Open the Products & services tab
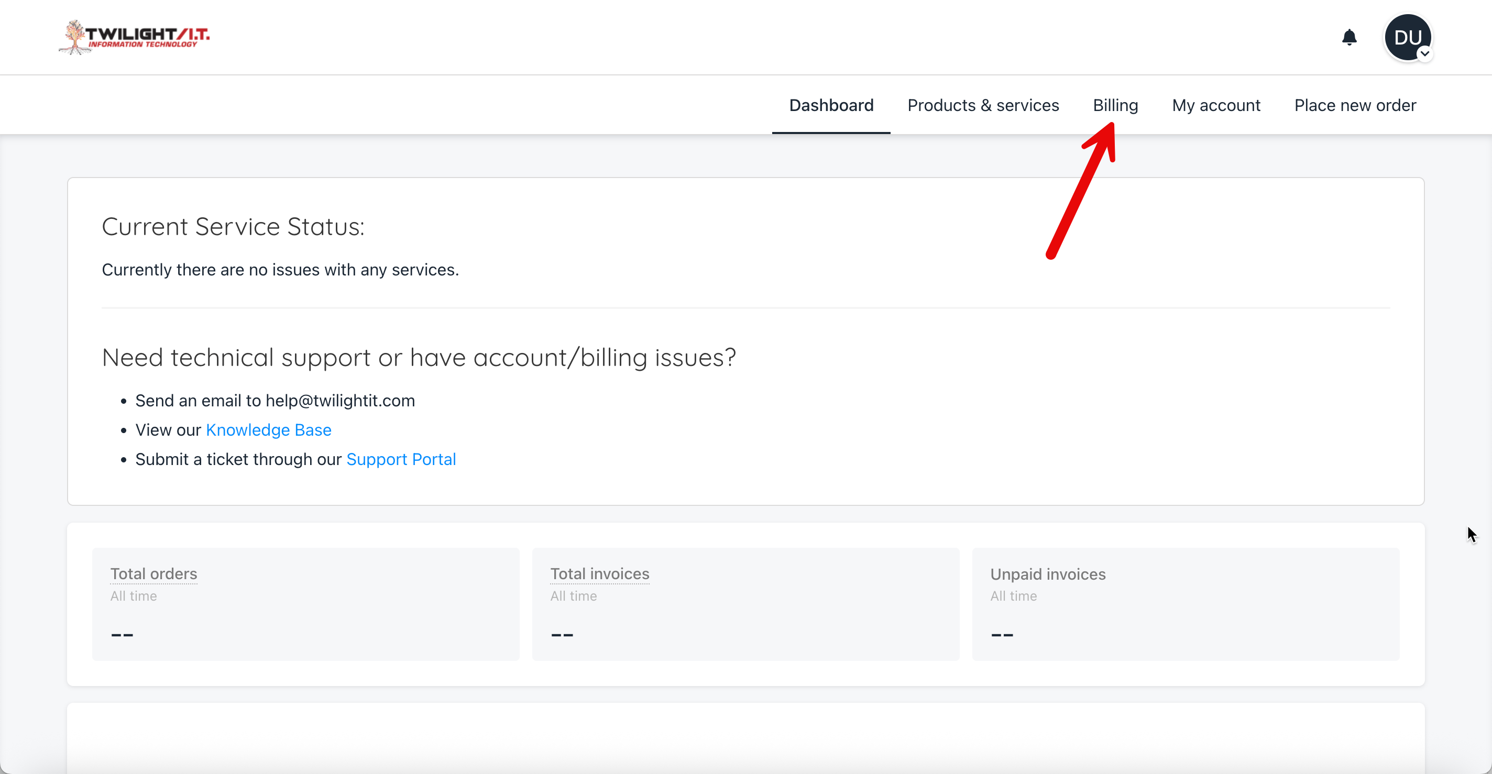 pos(983,105)
